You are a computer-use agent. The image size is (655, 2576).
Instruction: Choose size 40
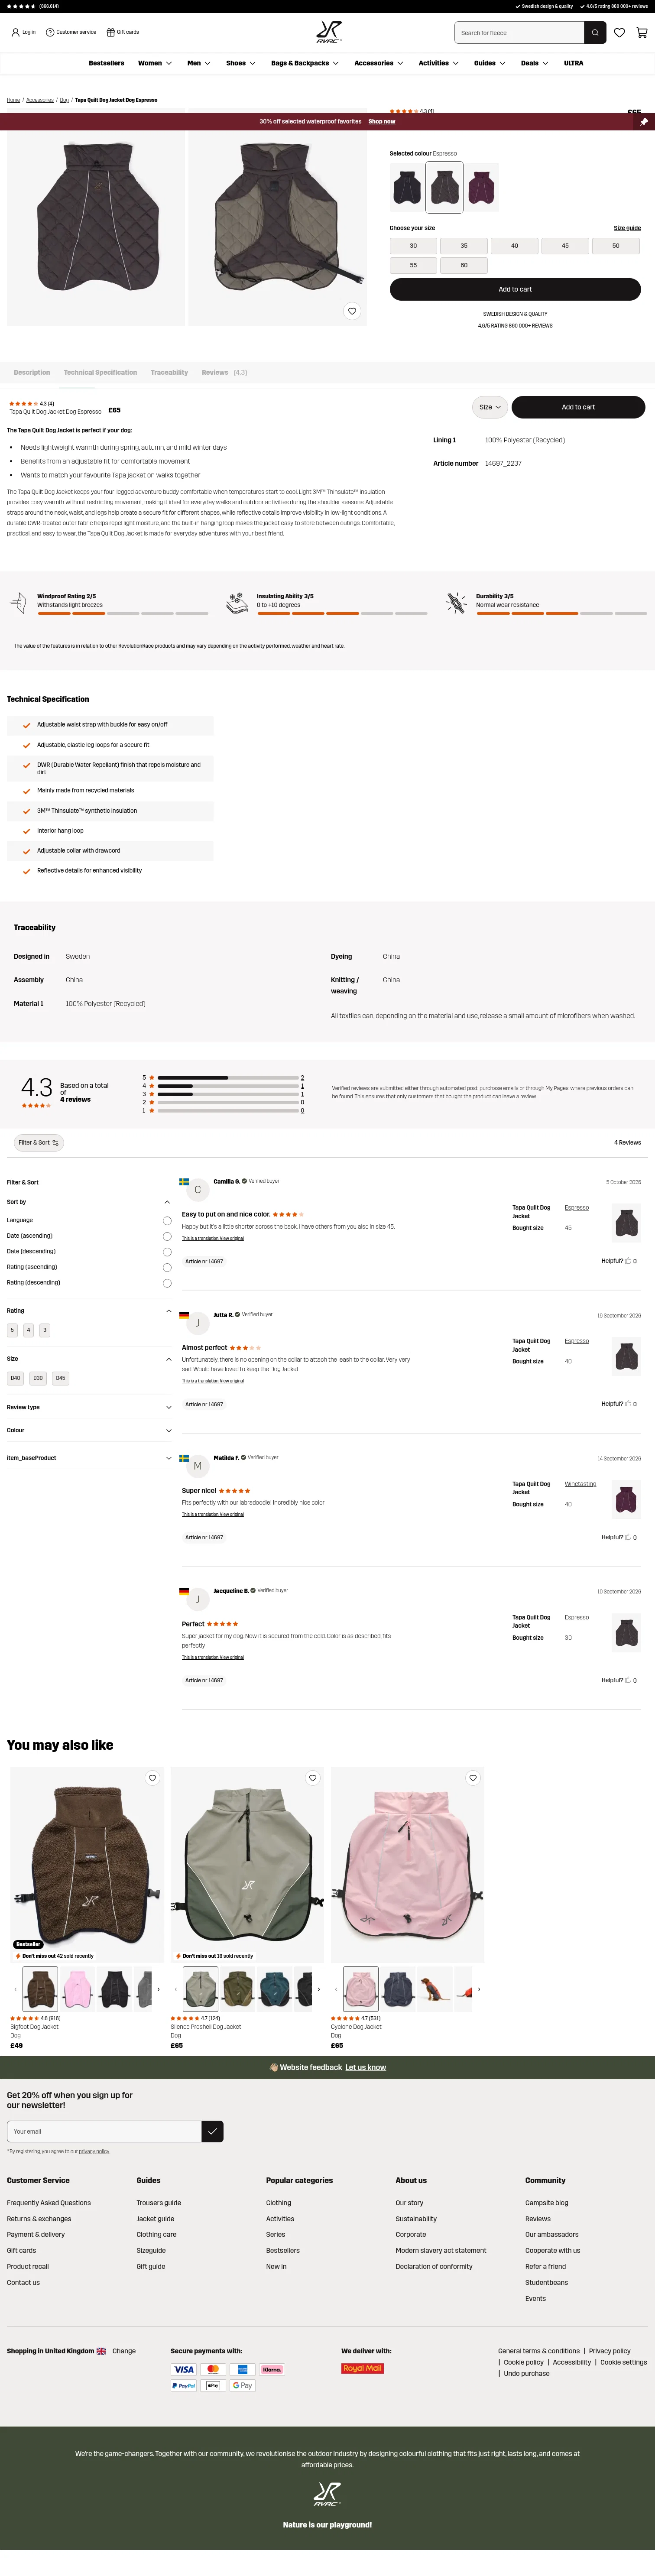514,245
